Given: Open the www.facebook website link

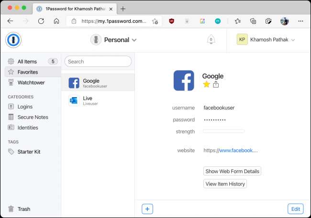Looking at the screenshot, I should coord(231,151).
